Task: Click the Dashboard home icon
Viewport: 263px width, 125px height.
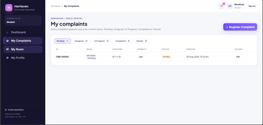Action: point(8,32)
